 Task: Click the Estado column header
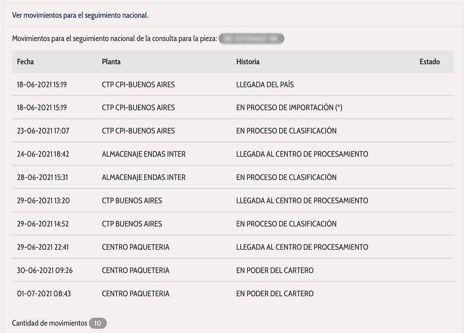(x=430, y=62)
